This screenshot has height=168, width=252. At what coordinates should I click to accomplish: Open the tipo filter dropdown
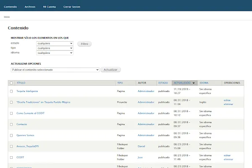tap(55, 48)
